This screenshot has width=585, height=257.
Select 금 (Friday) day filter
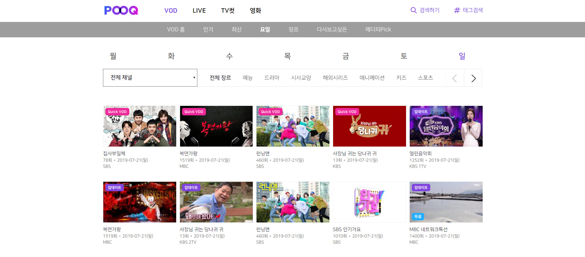tap(346, 56)
